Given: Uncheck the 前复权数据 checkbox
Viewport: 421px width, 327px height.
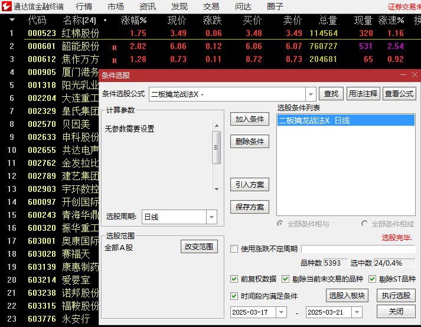Looking at the screenshot, I should click(234, 279).
